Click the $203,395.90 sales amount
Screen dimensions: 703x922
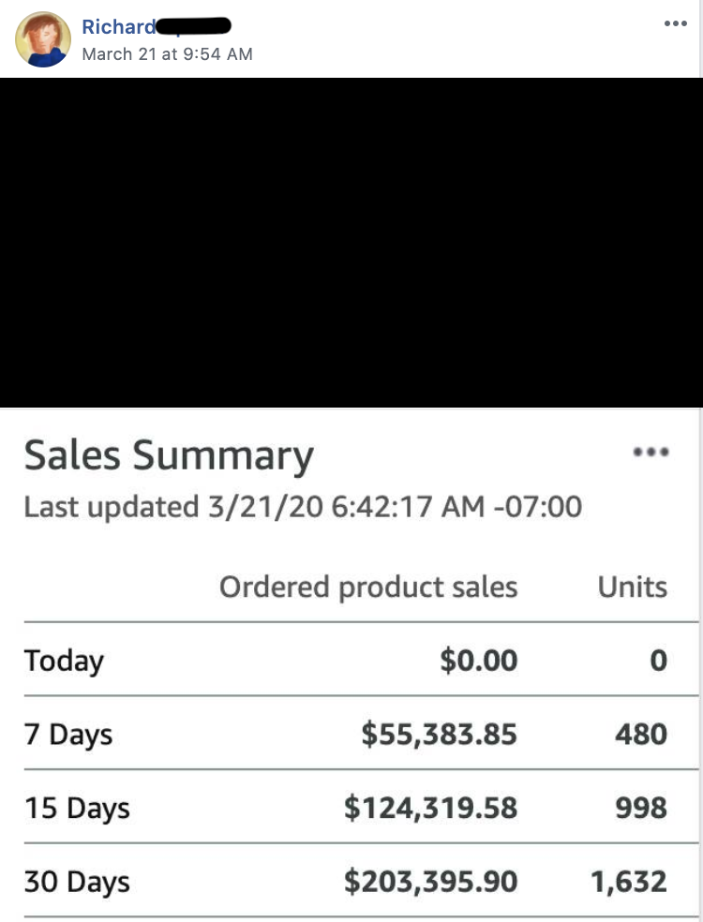(430, 882)
